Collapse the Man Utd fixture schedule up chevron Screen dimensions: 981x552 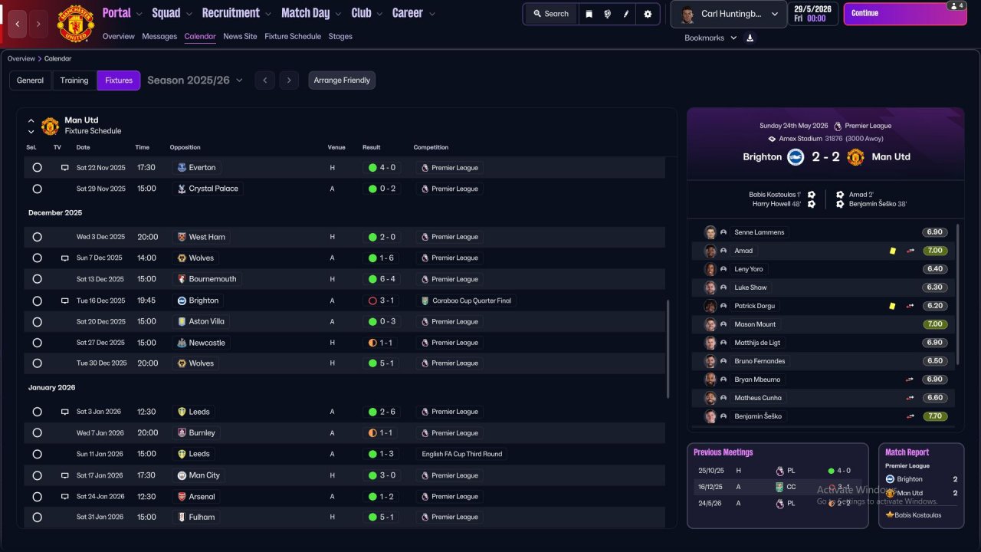point(31,120)
